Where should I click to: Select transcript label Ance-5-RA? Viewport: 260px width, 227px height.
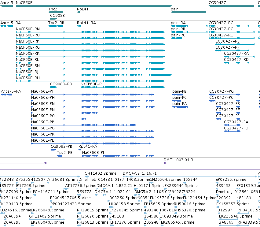[x=11, y=23]
